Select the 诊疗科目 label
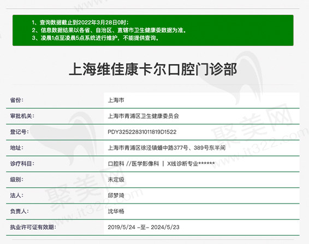Viewport: 309px width, 244px height. click(22, 164)
